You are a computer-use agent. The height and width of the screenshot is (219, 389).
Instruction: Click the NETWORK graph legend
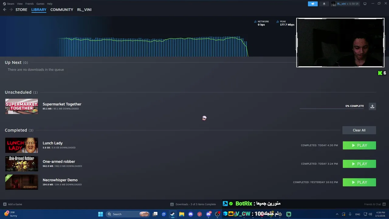[x=261, y=23]
